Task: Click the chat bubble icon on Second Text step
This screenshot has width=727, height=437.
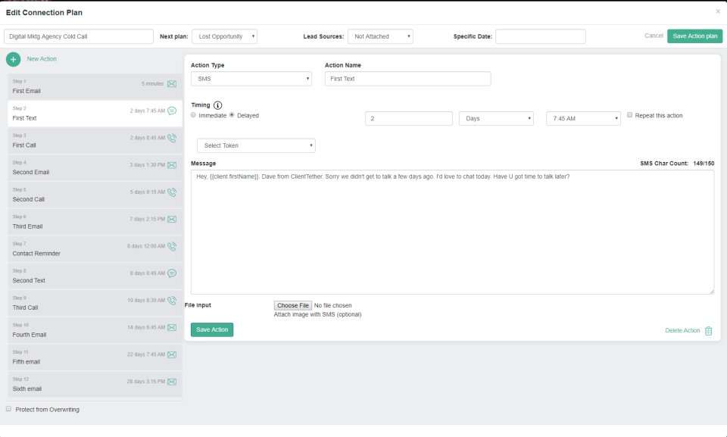Action: pos(172,273)
